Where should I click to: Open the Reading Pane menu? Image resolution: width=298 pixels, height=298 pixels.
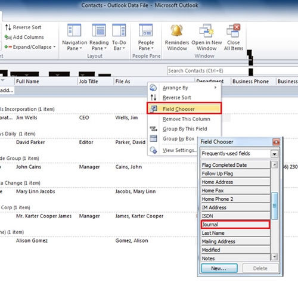click(x=99, y=37)
